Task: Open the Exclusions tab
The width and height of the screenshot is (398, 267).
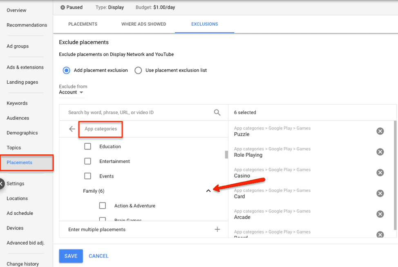Action: click(205, 24)
